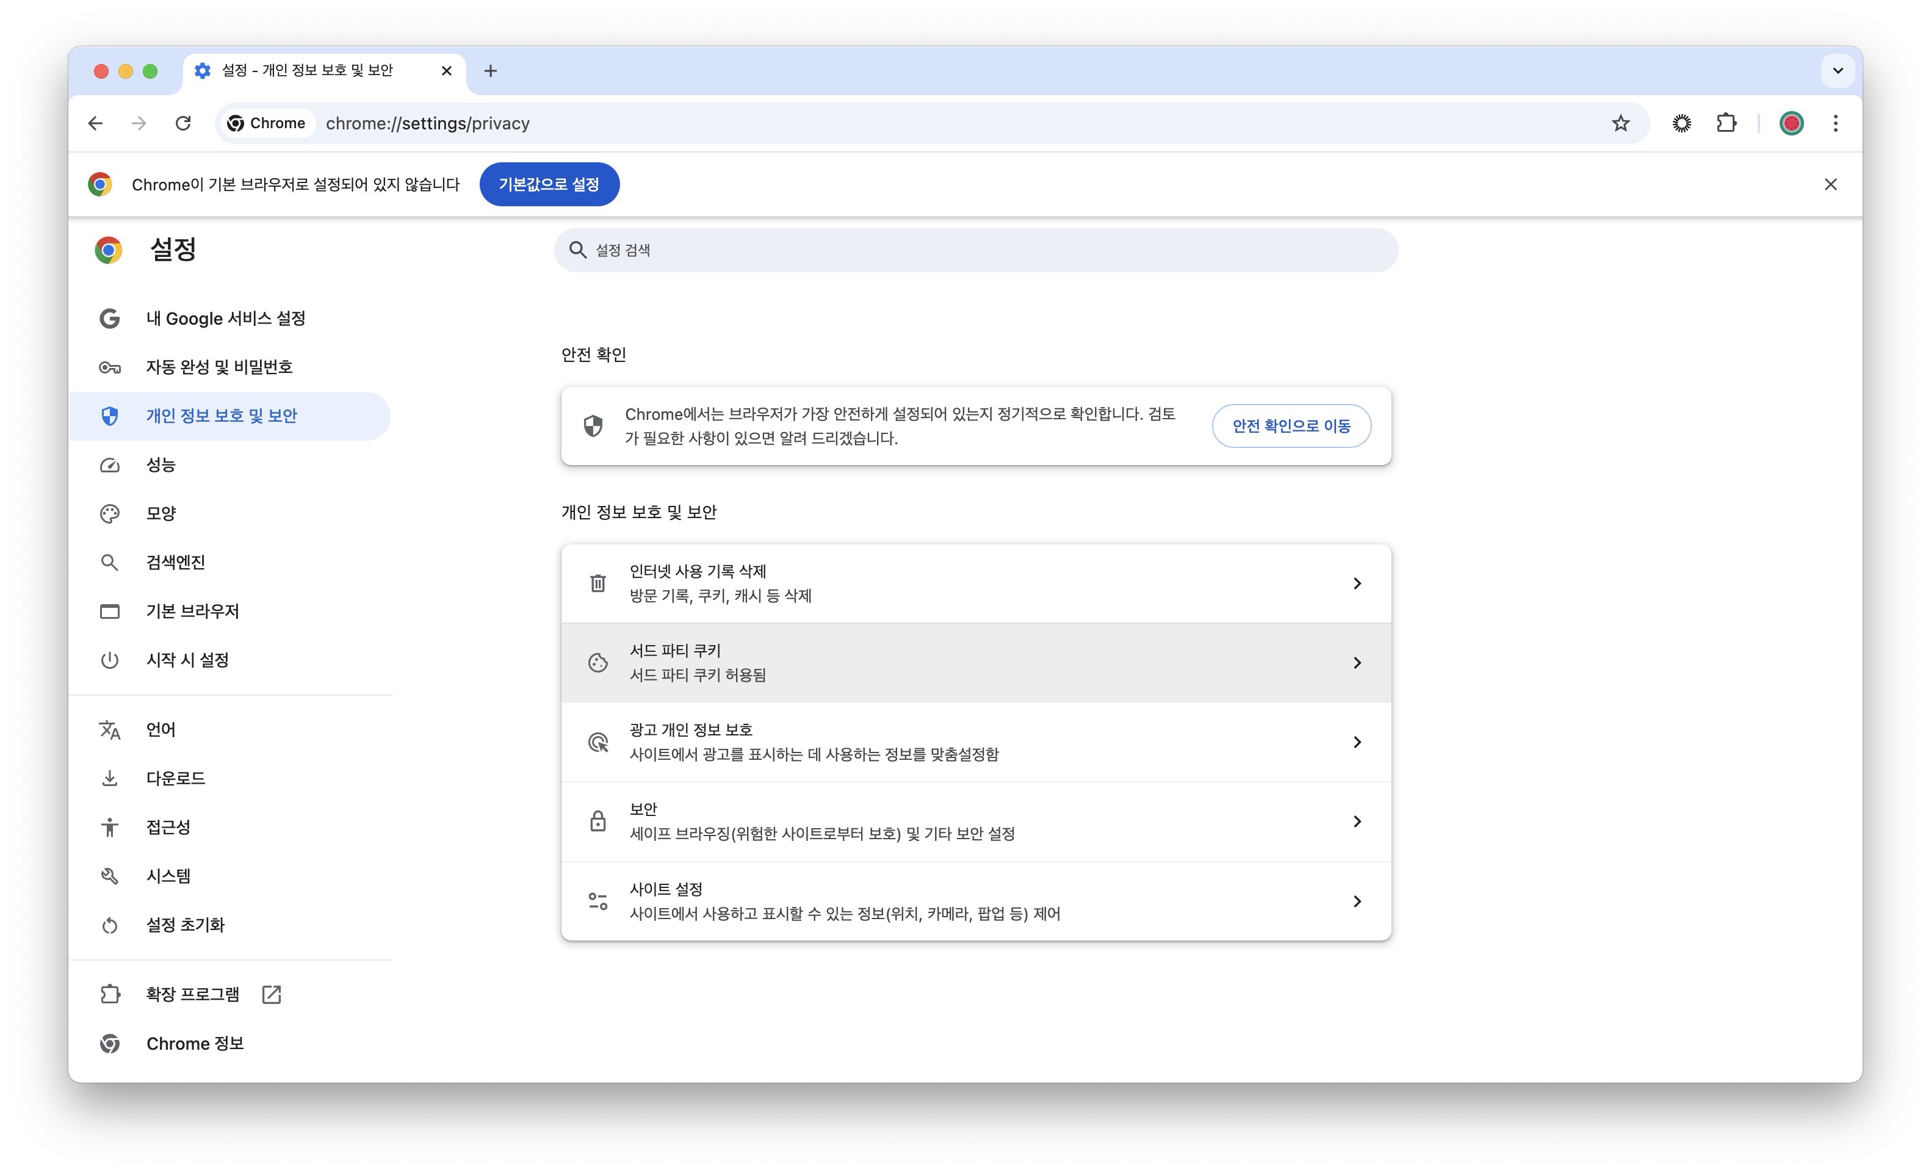1931x1173 pixels.
Task: Select 개인 정보 보호 및 보안 in sidebar
Action: (x=229, y=416)
